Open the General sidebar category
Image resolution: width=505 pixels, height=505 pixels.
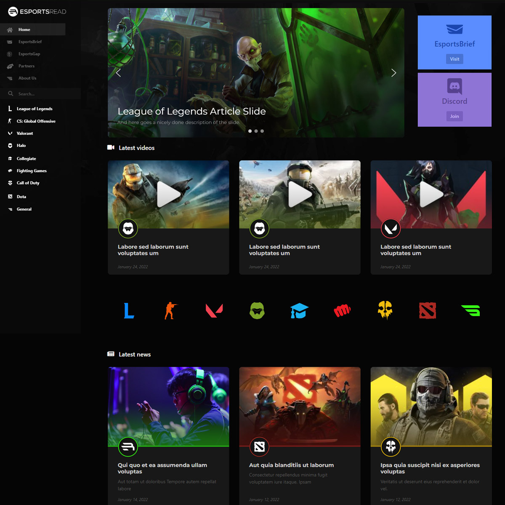tap(24, 209)
